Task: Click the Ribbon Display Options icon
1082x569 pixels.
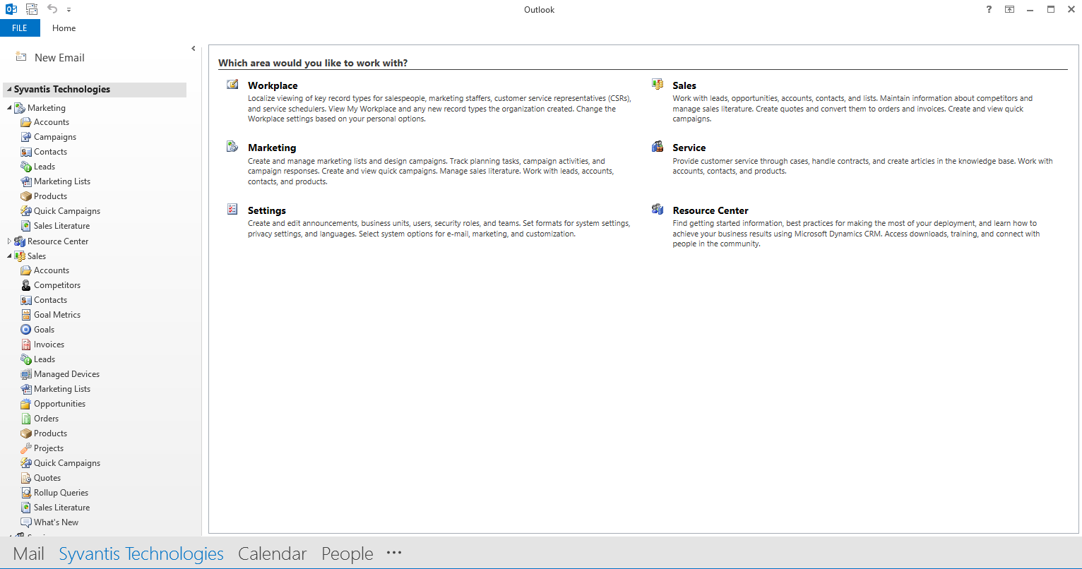Action: click(x=1010, y=9)
